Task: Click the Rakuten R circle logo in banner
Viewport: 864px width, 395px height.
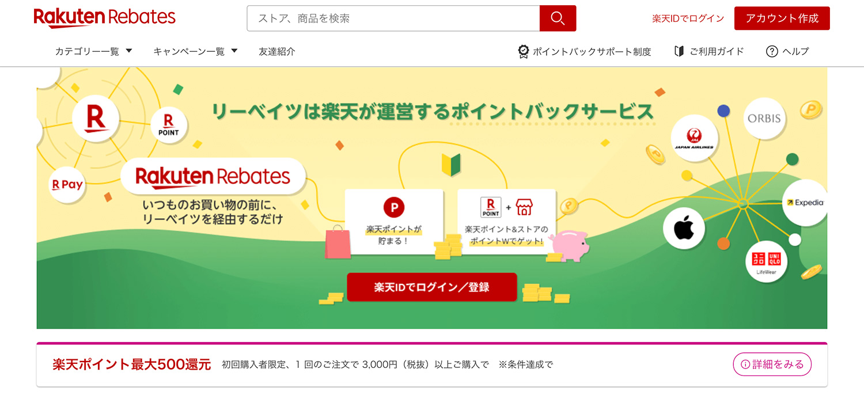Action: click(x=96, y=118)
